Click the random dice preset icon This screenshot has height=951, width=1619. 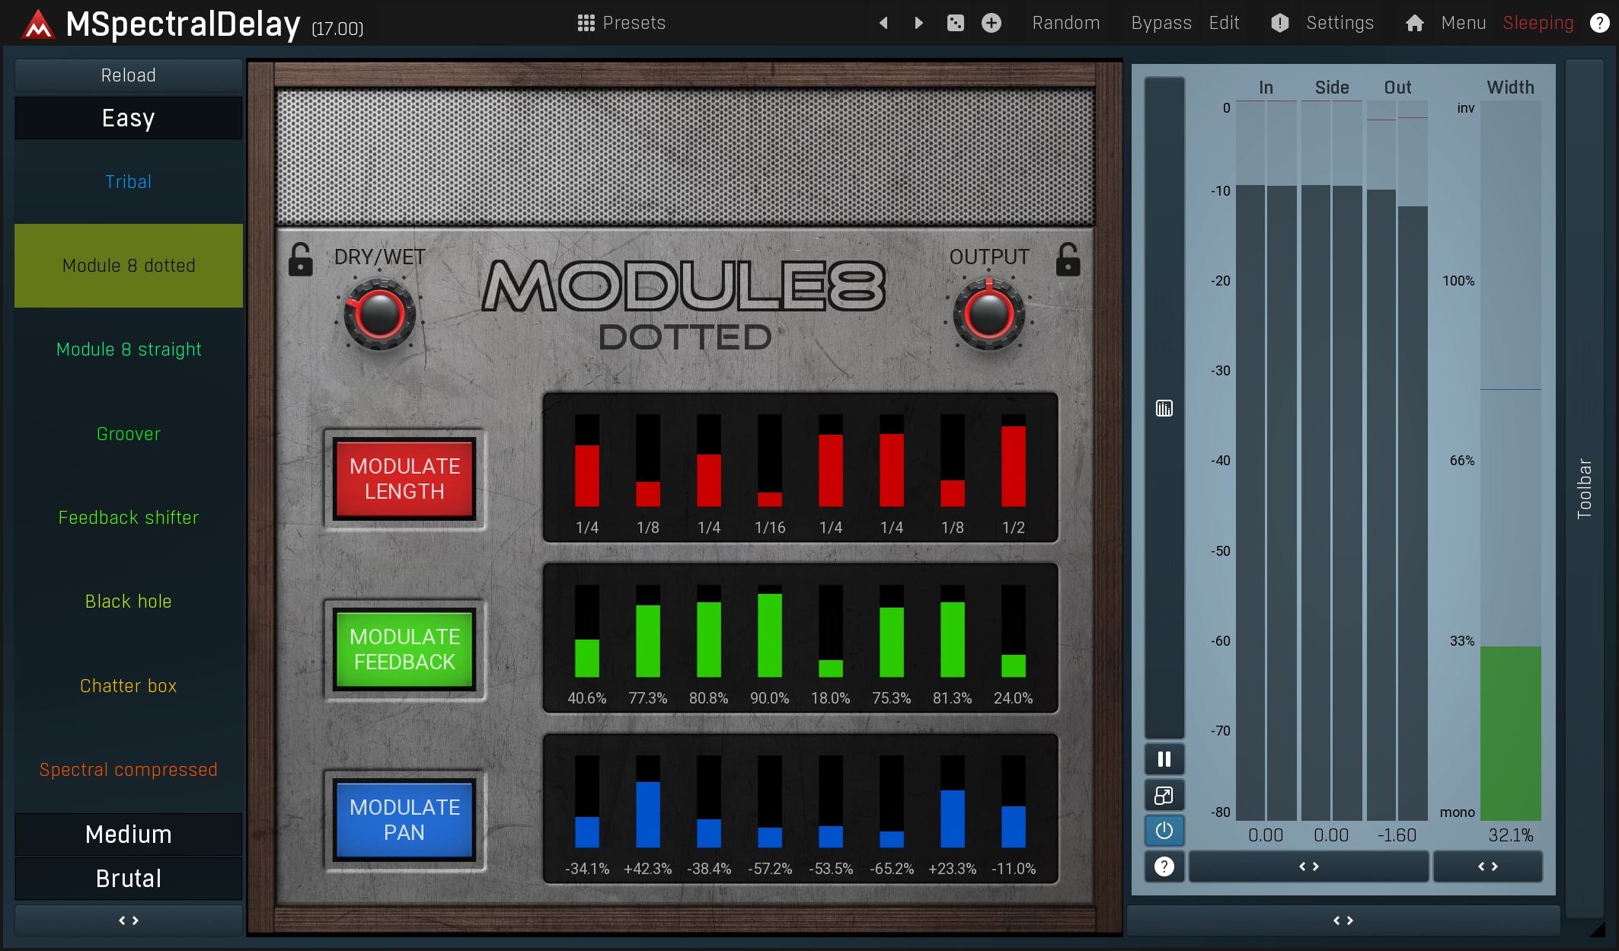click(955, 23)
